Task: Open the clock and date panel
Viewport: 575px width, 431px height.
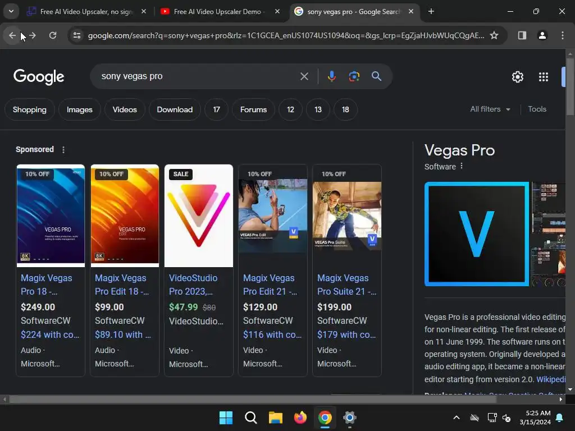Action: 535,418
